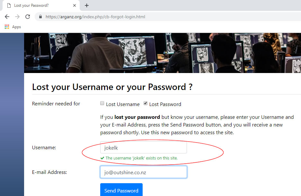This screenshot has width=301, height=196.
Task: Click the Lost Username label text
Action: (x=123, y=104)
